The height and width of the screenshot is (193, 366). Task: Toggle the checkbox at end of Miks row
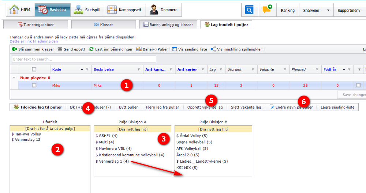tap(358, 85)
